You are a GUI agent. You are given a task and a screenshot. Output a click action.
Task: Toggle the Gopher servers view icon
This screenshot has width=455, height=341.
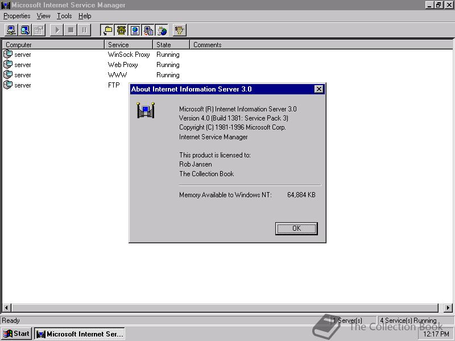click(121, 30)
